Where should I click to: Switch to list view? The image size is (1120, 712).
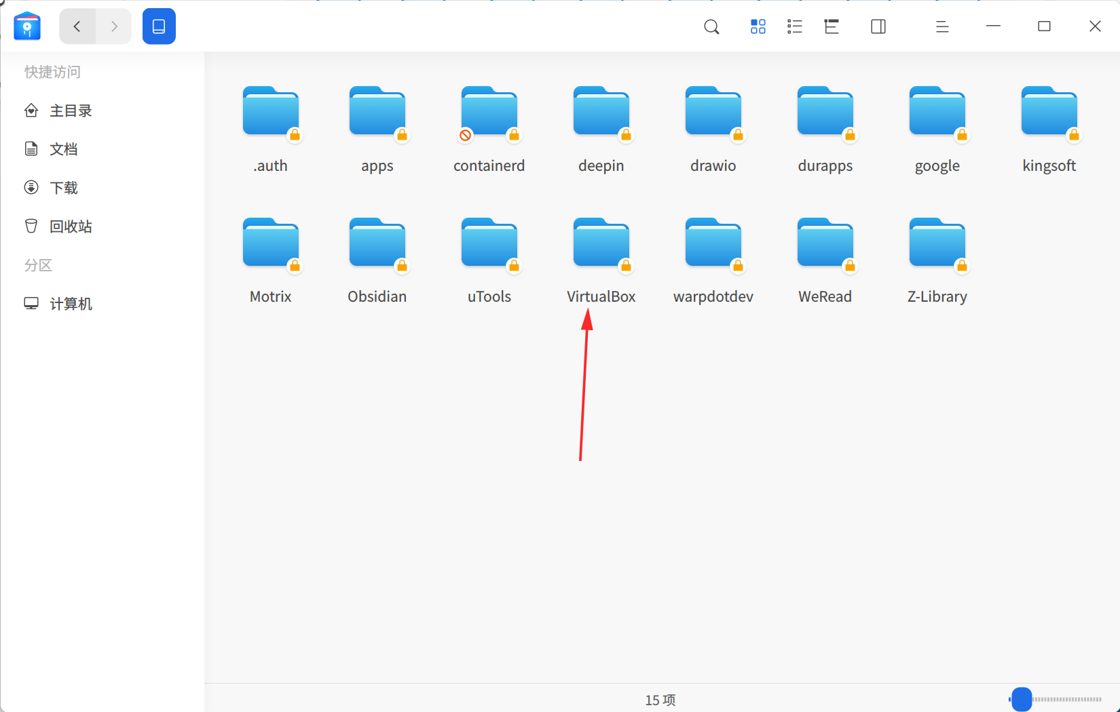795,26
